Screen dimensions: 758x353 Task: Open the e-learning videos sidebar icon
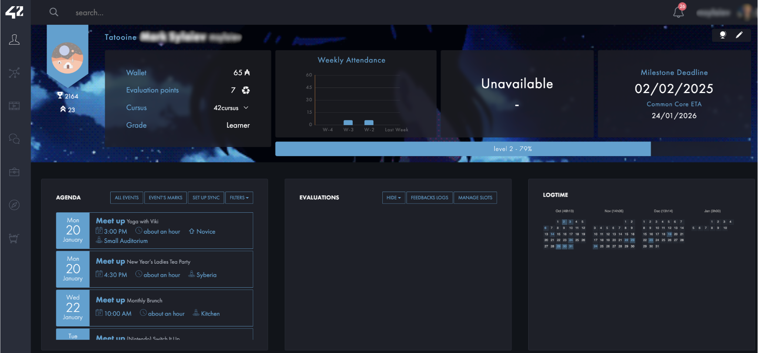[x=14, y=106]
